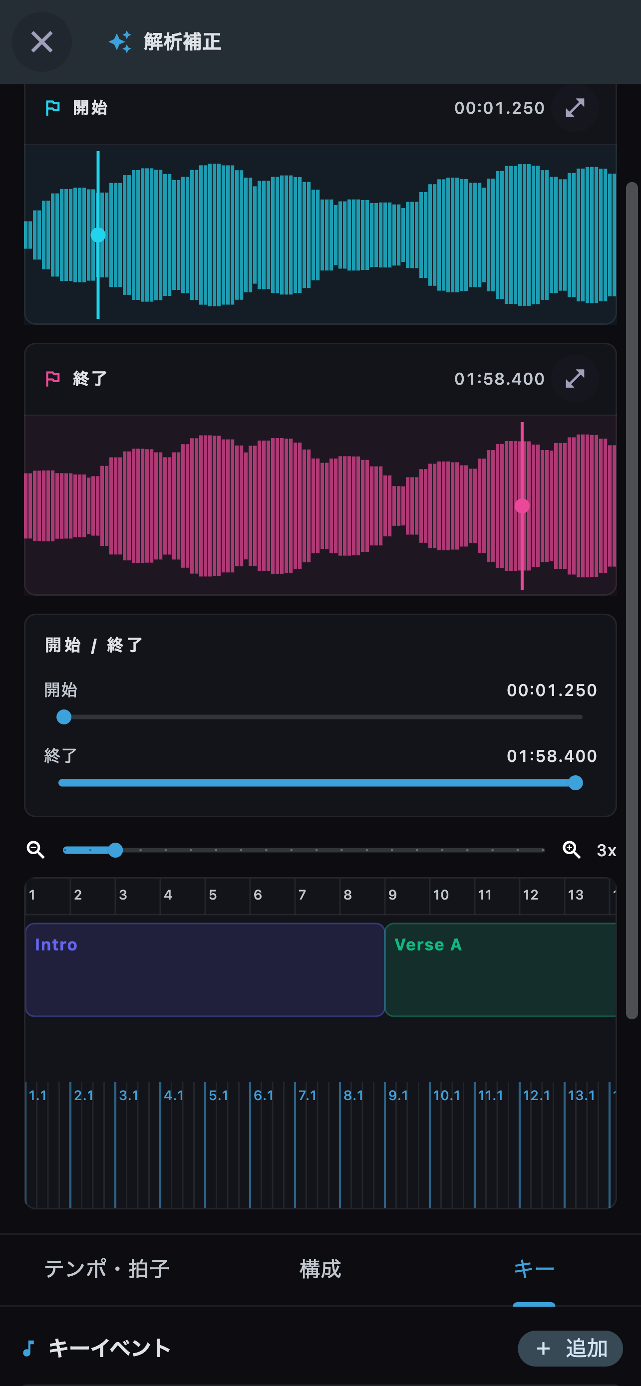
Task: Click the キーイベント heading
Action: [x=109, y=1349]
